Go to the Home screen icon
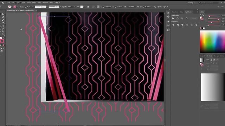Image resolution: width=225 pixels, height=126 pixels. click(x=2, y=3)
